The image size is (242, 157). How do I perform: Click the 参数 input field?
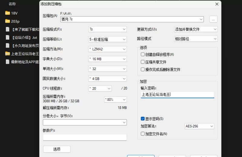(85, 137)
